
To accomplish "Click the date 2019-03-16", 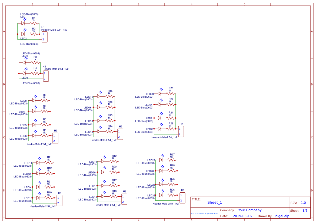I will click(x=243, y=216).
